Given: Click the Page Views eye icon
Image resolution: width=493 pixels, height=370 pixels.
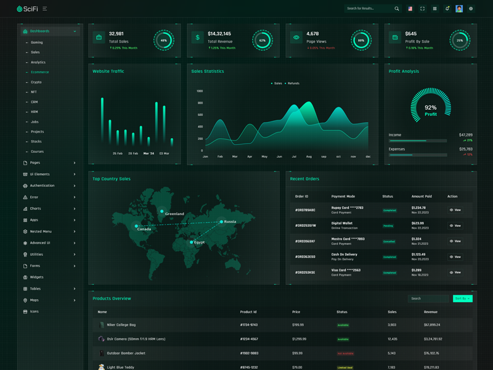Looking at the screenshot, I should pos(296,38).
